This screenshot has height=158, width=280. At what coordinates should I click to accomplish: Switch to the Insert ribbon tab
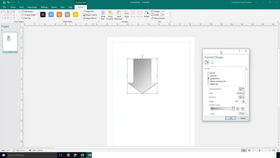tap(21, 7)
